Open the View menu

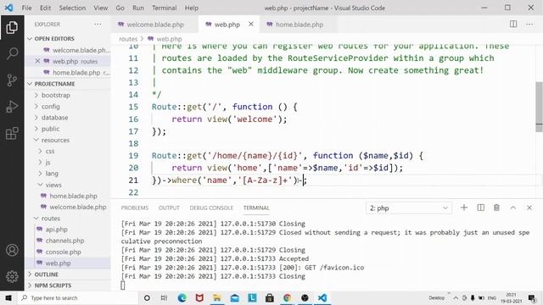(x=100, y=8)
